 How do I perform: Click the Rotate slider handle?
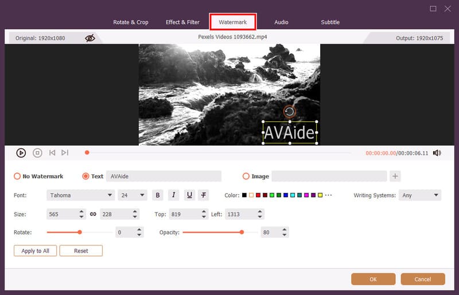[x=80, y=232]
